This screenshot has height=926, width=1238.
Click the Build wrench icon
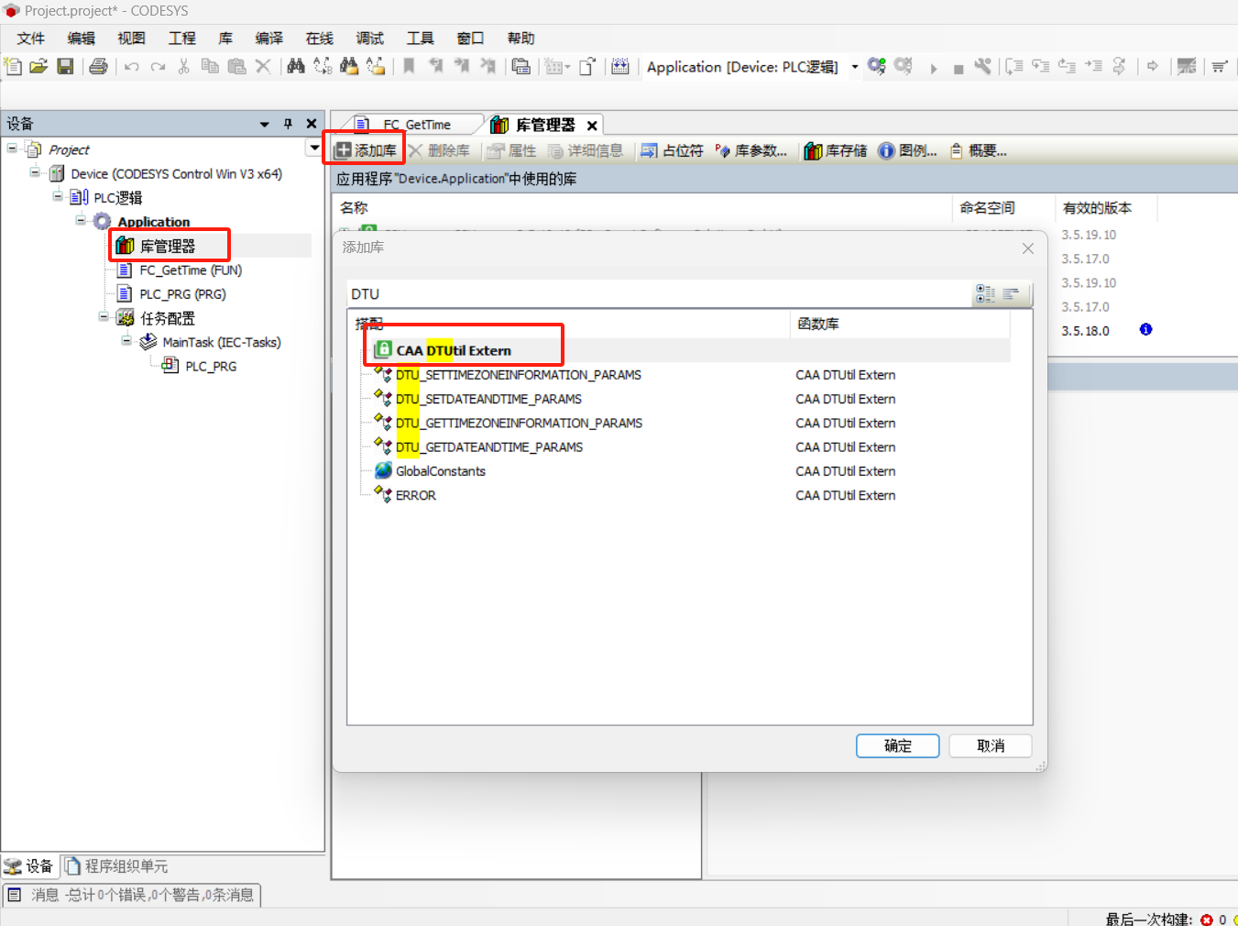pos(982,66)
